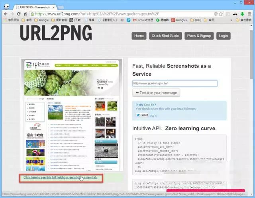Open the Google bookmarks folder
Image resolution: width=255 pixels, height=198 pixels.
pos(41,20)
